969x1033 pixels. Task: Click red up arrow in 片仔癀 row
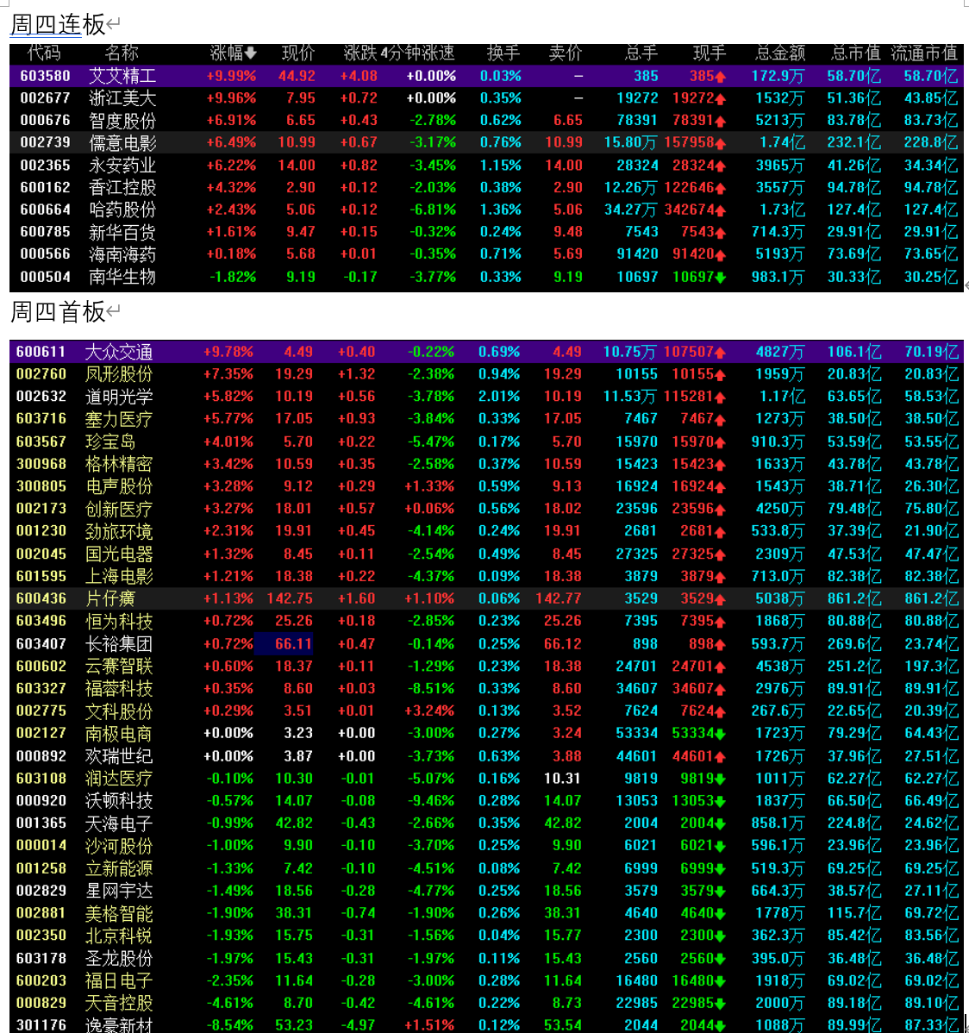pos(721,599)
